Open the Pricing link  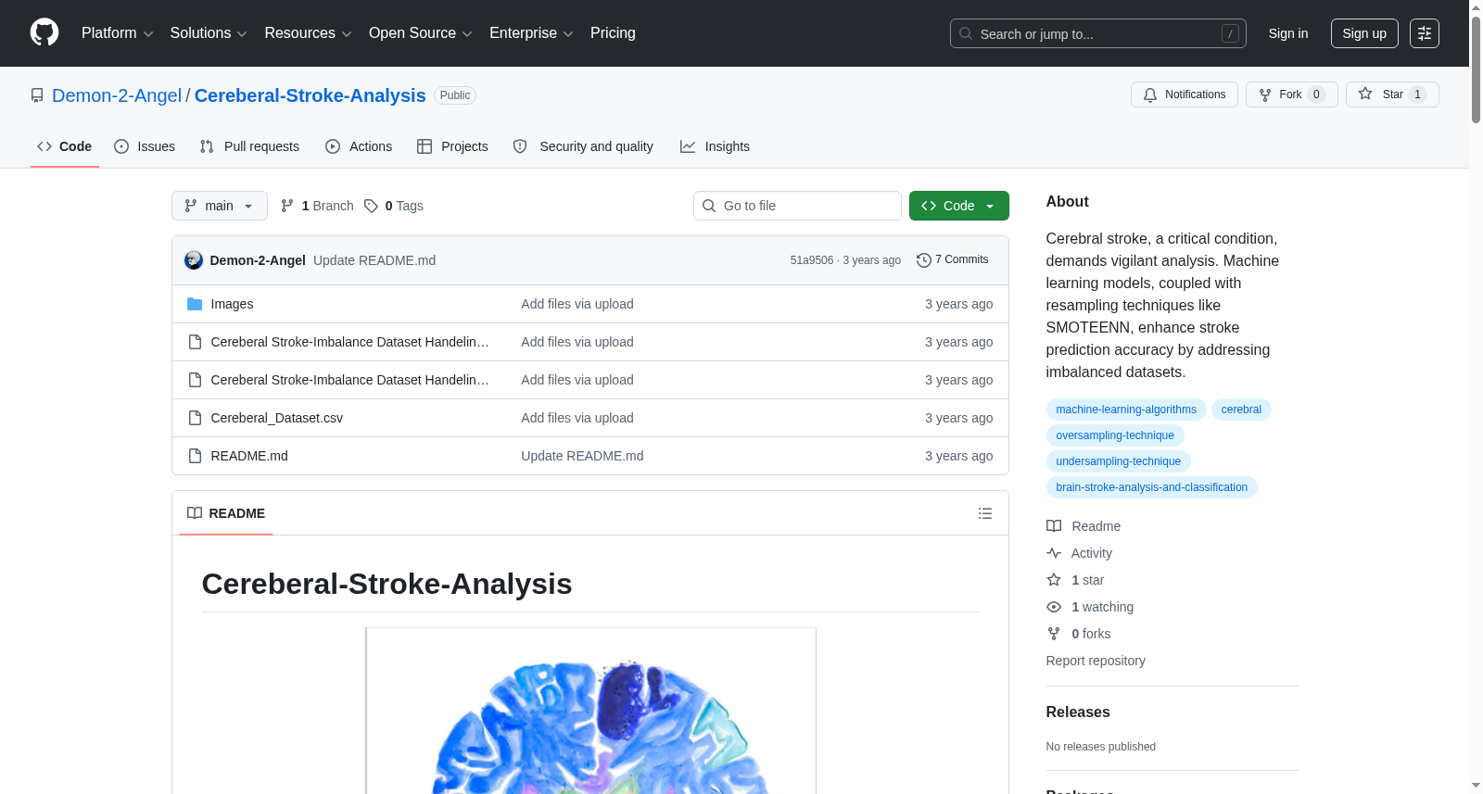[613, 33]
